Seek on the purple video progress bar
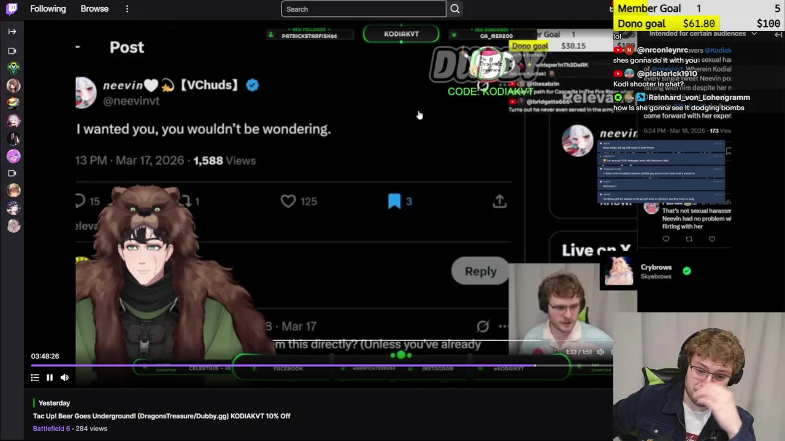Screen dimensions: 785x441 (x=322, y=366)
